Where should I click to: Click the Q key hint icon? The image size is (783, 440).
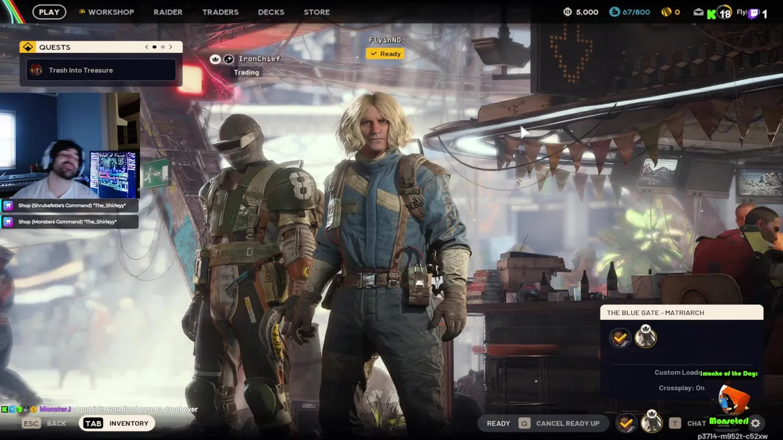pyautogui.click(x=524, y=423)
